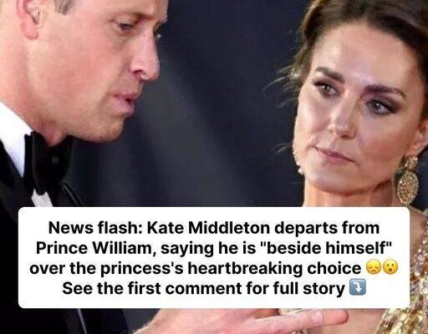Image resolution: width=428 pixels, height=334 pixels.
Task: Click the dark background between the two faces
Action: (x=223, y=98)
